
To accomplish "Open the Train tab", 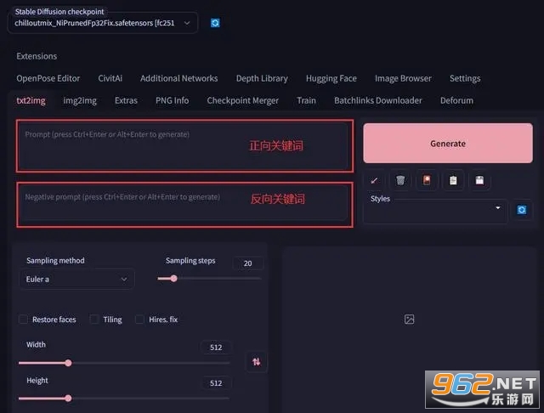I will tap(306, 100).
